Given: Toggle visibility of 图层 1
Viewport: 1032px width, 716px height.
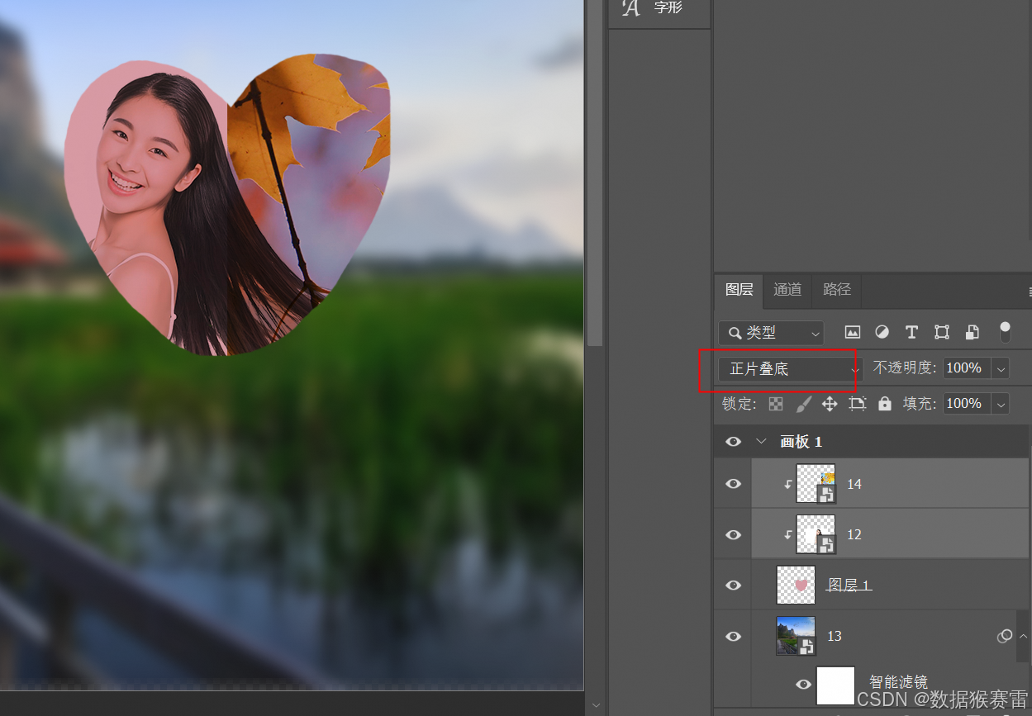Looking at the screenshot, I should (733, 586).
